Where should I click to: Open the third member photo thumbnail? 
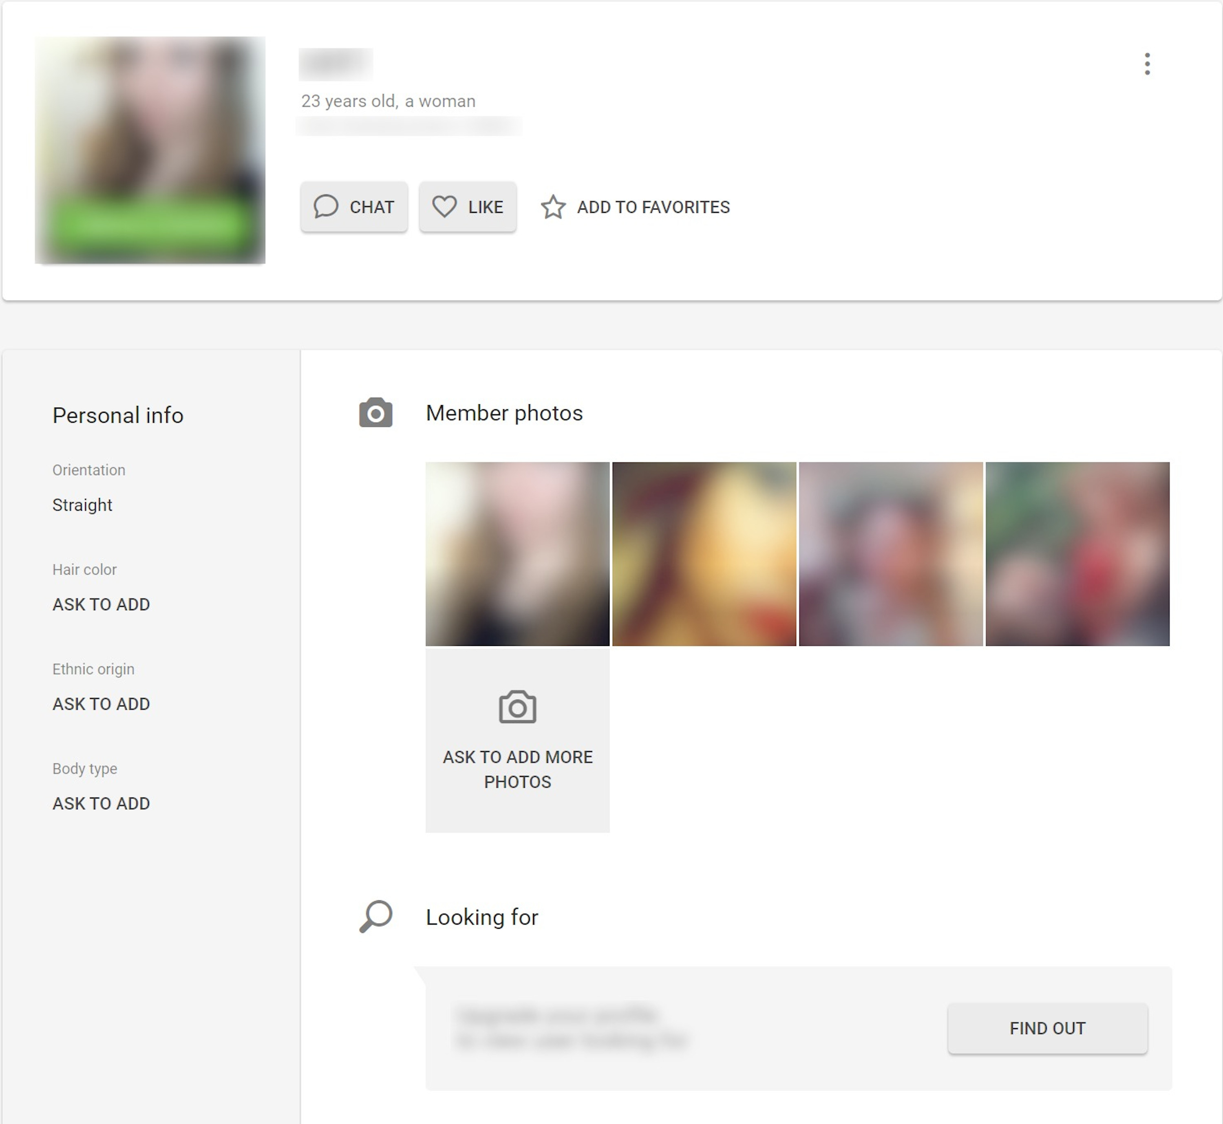click(891, 553)
